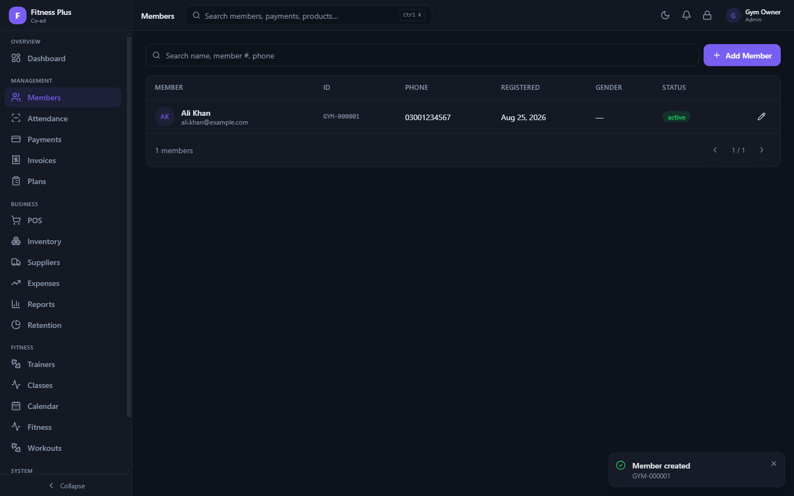Click the Workouts dumbbell icon

(x=16, y=448)
